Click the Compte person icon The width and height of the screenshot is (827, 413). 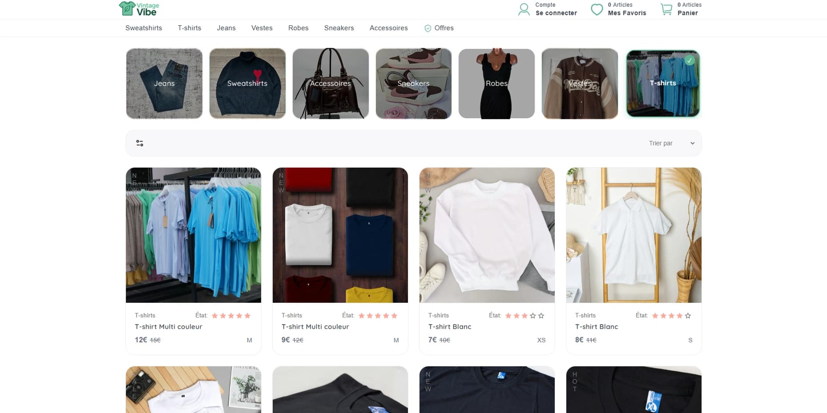523,8
